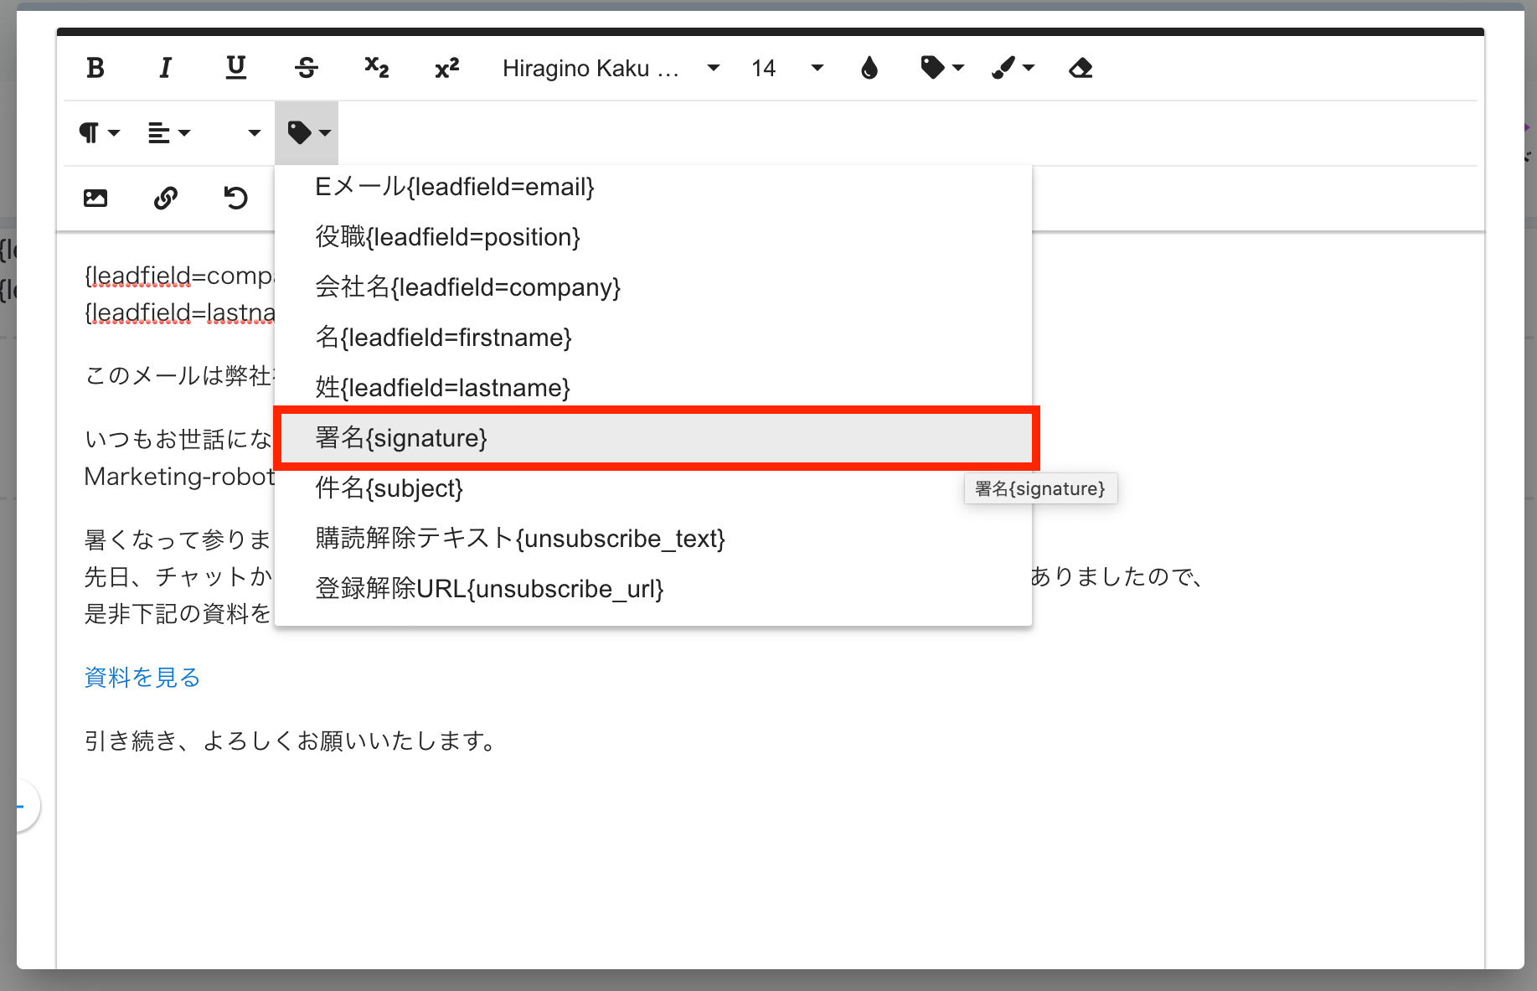Insert a hyperlink with link icon
The height and width of the screenshot is (991, 1537).
pyautogui.click(x=166, y=199)
